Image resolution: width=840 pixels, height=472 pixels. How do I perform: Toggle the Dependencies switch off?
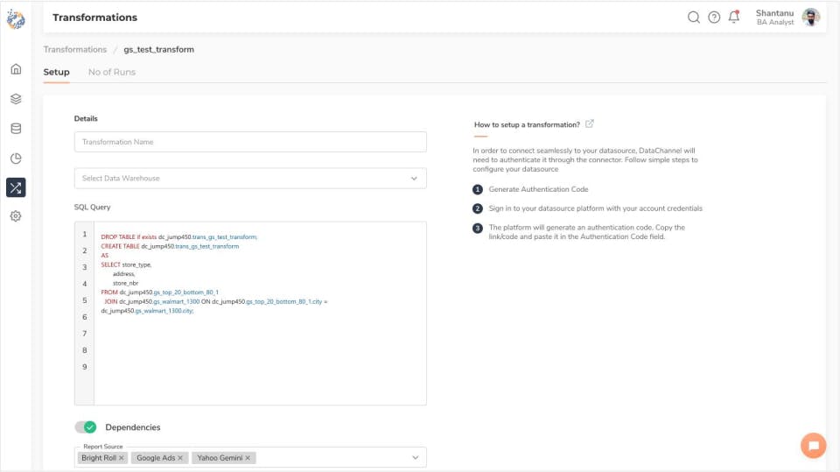(86, 427)
